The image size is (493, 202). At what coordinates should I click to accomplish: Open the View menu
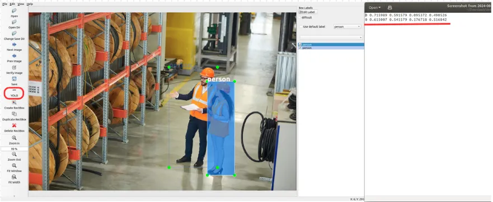tap(21, 4)
